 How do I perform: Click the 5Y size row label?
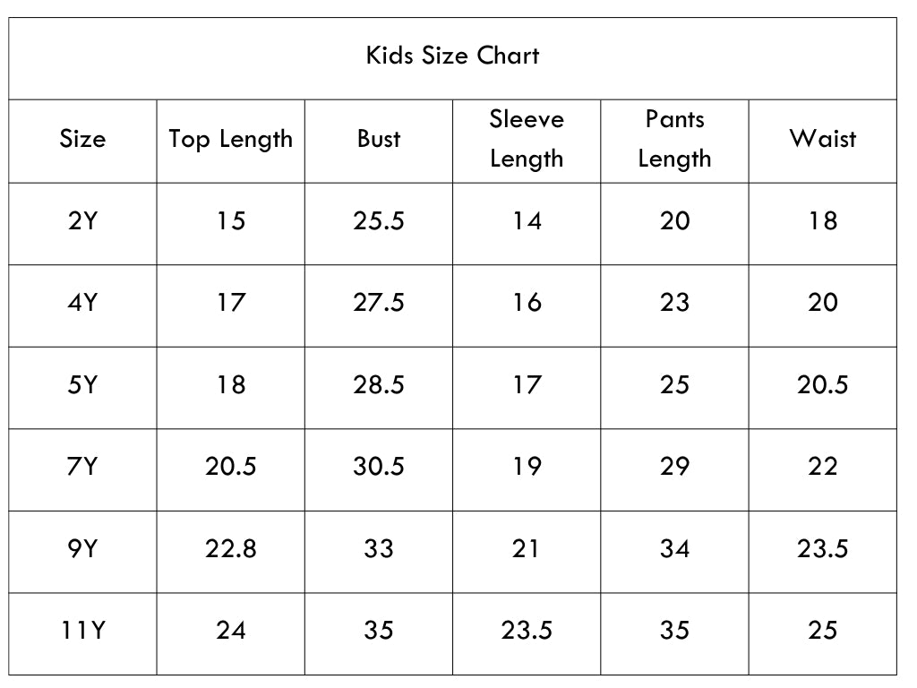(x=82, y=385)
